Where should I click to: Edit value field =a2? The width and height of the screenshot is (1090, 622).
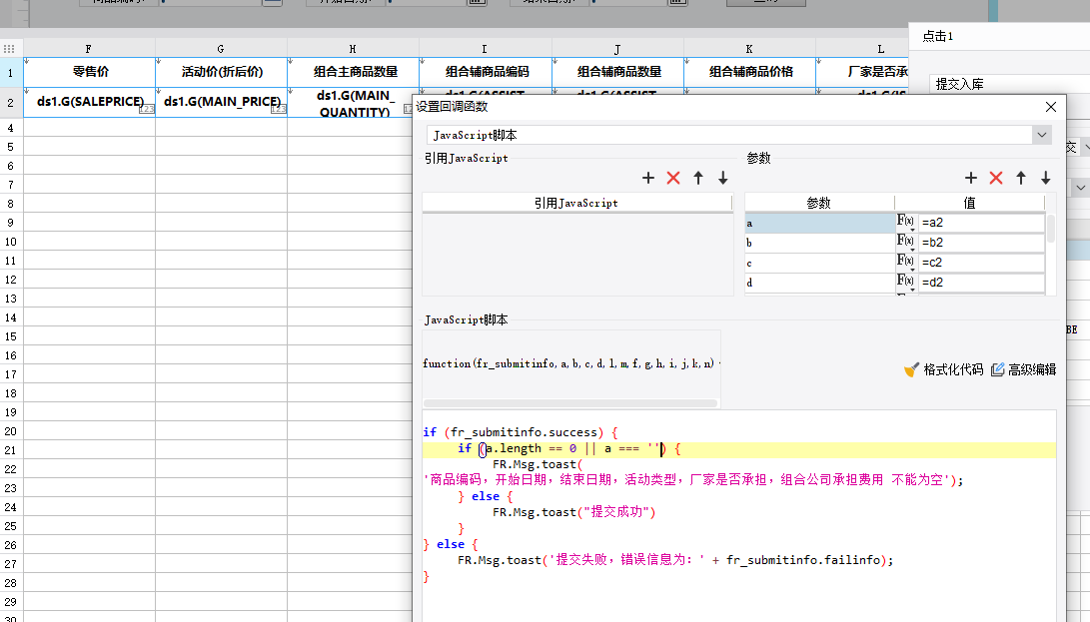pyautogui.click(x=981, y=223)
